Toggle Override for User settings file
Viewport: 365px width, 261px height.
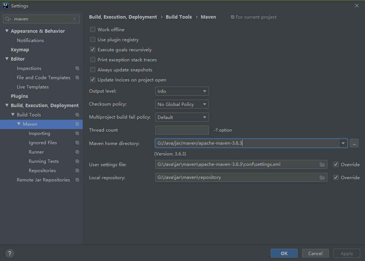[x=336, y=165]
